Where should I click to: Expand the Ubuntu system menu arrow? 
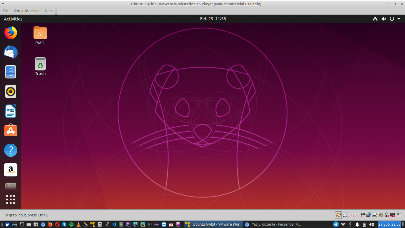coord(399,19)
